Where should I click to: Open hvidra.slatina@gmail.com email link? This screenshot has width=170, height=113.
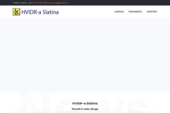tap(57, 3)
